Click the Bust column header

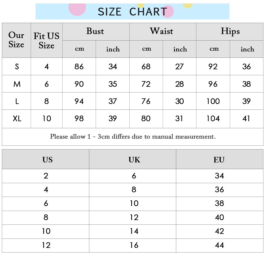[95, 31]
